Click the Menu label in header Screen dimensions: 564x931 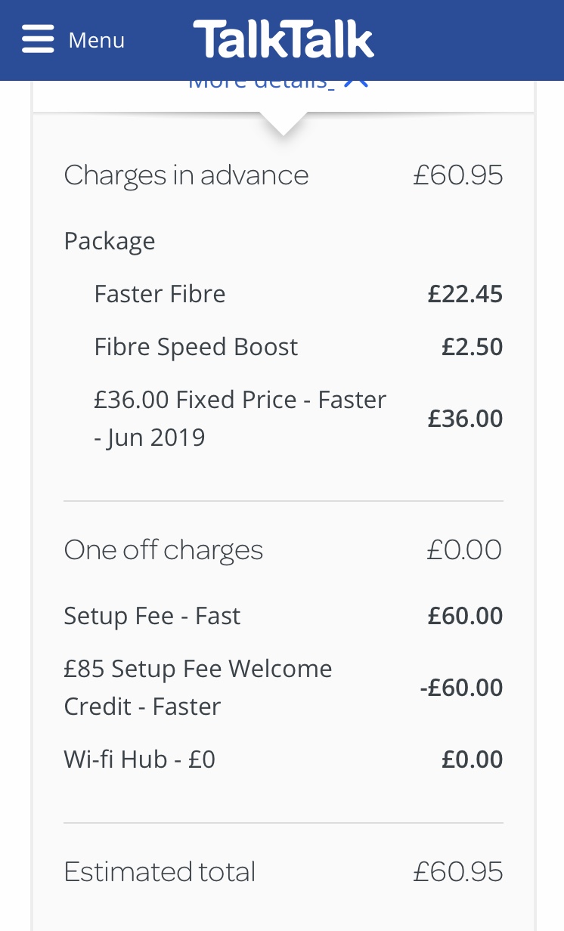click(96, 40)
